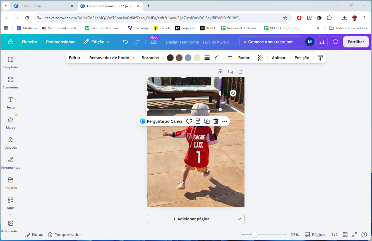This screenshot has width=372, height=241.
Task: Open the Ficheiro menu
Action: point(30,42)
